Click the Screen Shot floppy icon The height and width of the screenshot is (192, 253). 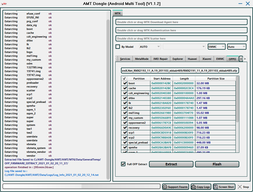(216, 187)
